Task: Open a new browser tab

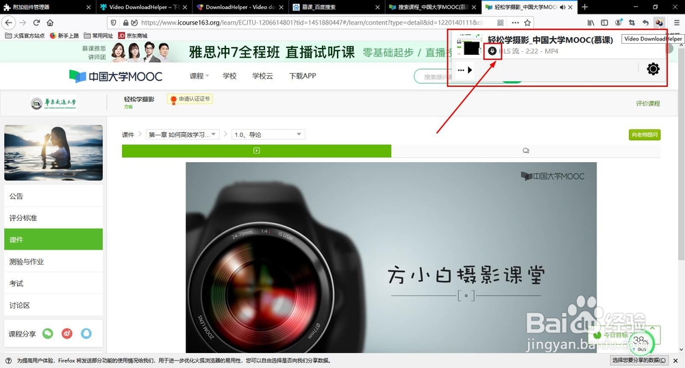Action: (x=584, y=7)
